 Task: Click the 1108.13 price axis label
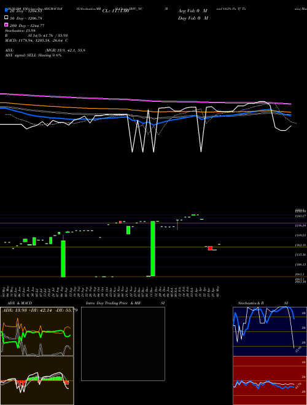click(x=300, y=264)
